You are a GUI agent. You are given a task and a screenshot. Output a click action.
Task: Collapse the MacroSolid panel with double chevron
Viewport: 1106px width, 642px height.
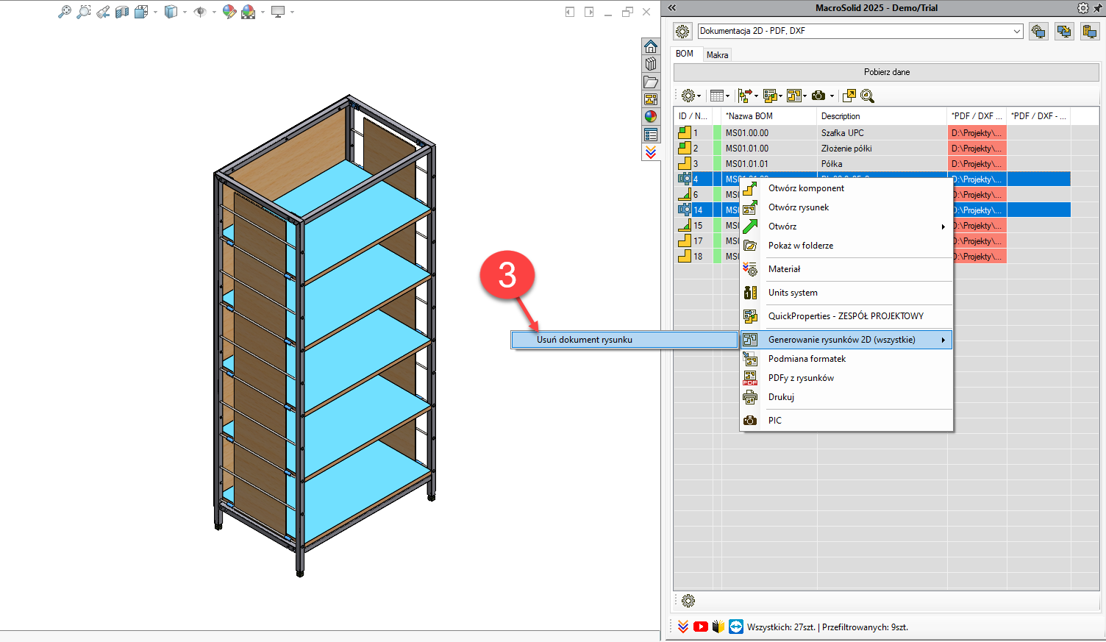tap(672, 8)
